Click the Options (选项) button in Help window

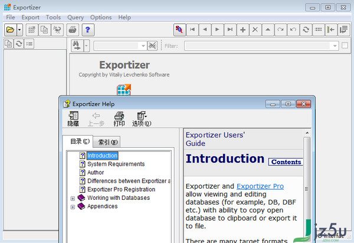click(142, 119)
